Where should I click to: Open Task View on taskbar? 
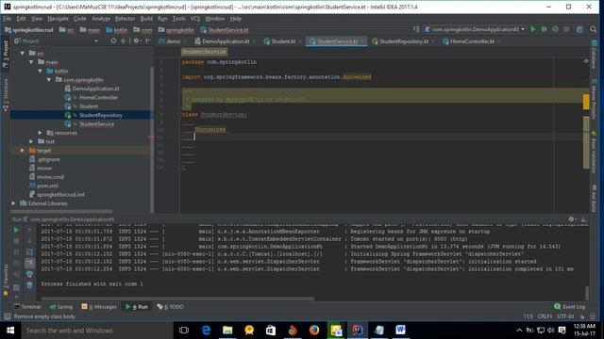coord(184,331)
